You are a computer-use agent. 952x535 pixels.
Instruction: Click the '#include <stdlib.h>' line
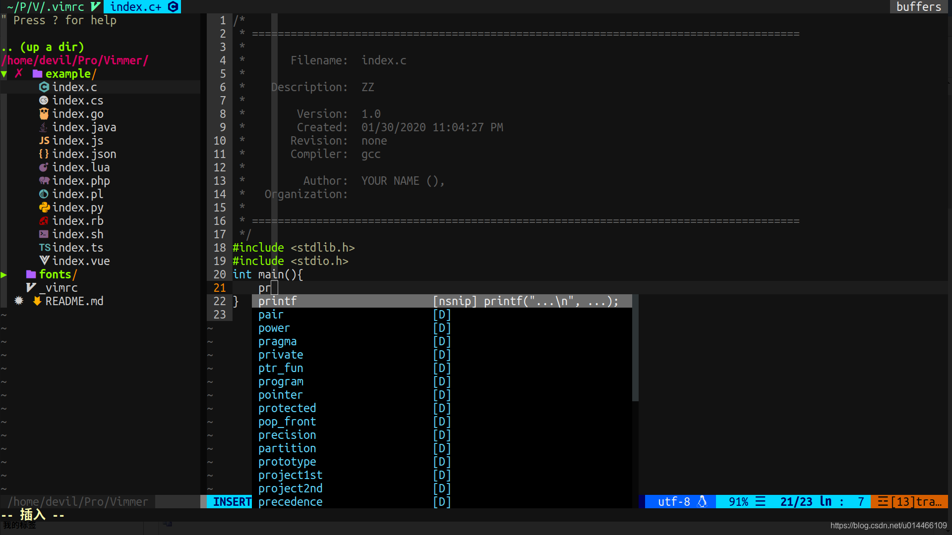pos(294,248)
